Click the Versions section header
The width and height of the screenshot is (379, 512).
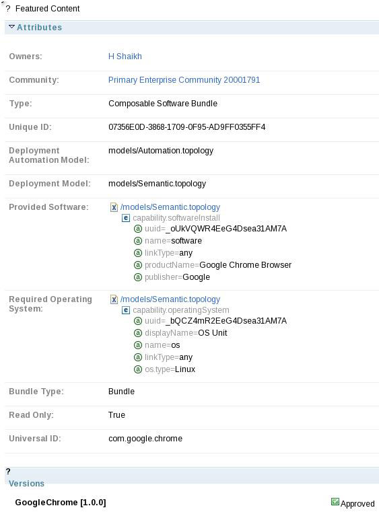(x=26, y=484)
